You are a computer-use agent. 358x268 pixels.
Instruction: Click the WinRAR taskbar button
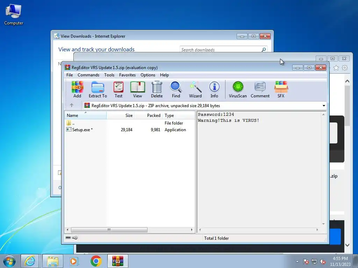(x=117, y=261)
